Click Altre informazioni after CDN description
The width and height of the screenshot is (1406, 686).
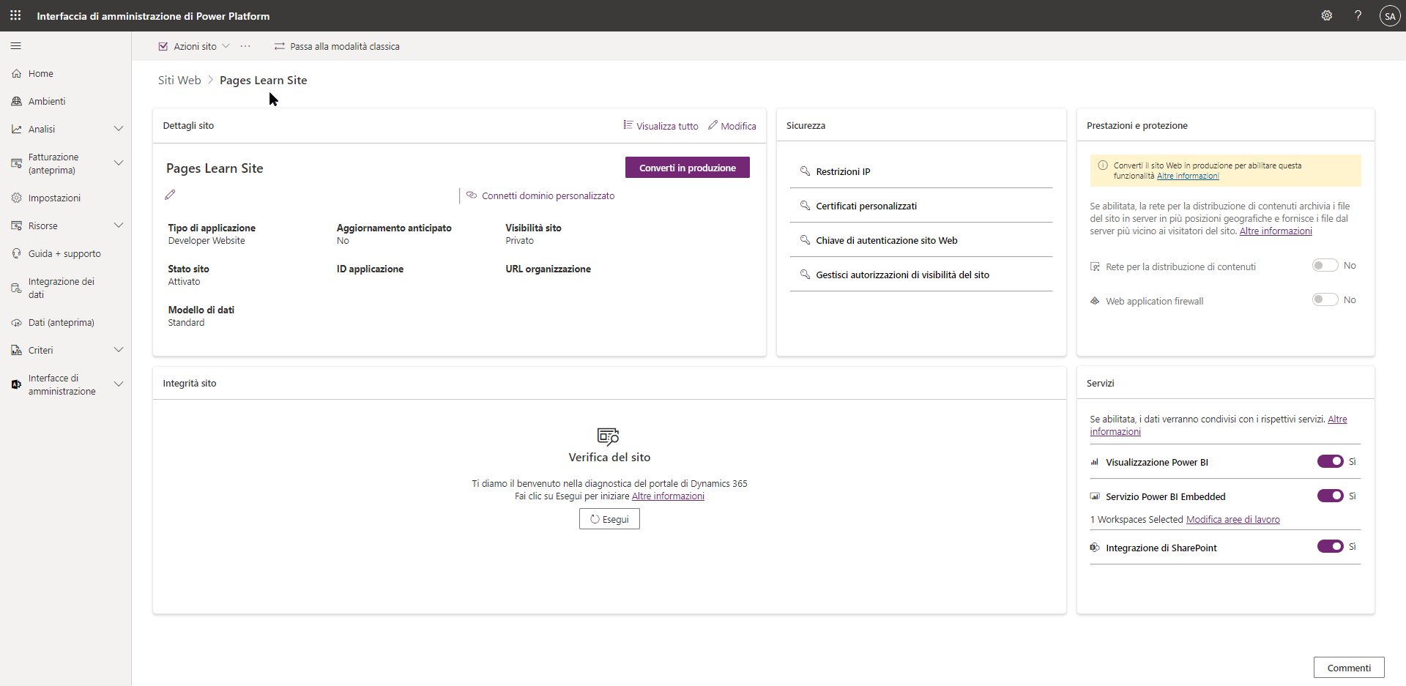click(x=1276, y=231)
